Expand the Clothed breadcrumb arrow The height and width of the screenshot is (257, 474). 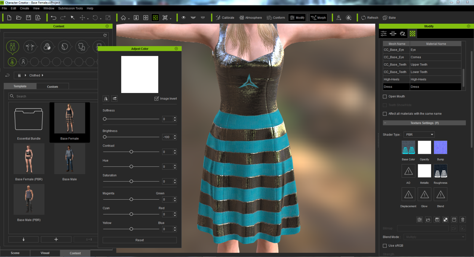tap(42, 76)
